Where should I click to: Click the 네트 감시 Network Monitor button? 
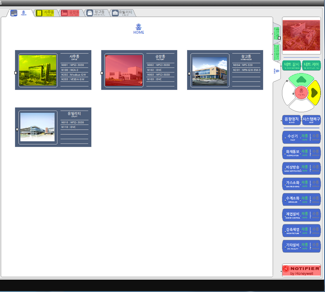coord(291,65)
